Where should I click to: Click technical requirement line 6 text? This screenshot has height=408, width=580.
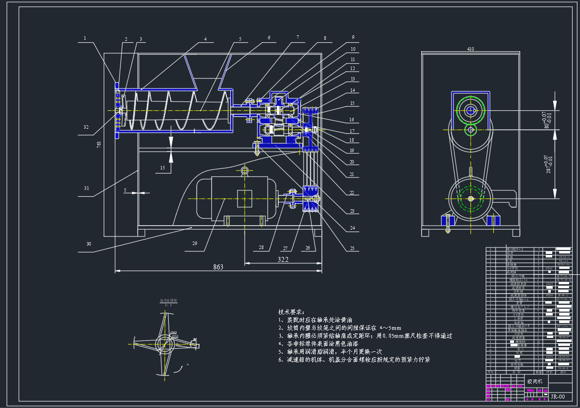click(x=354, y=359)
